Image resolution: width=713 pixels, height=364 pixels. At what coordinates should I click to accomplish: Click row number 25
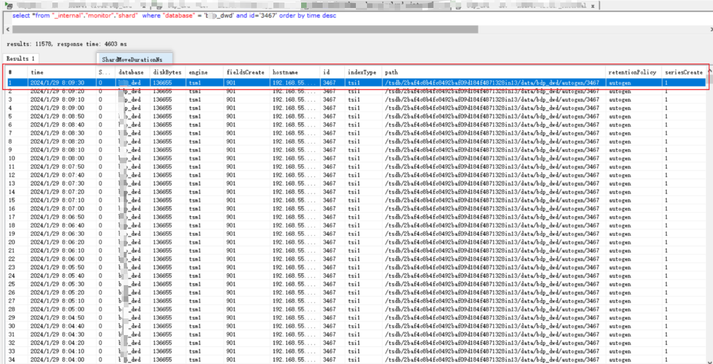coord(11,284)
